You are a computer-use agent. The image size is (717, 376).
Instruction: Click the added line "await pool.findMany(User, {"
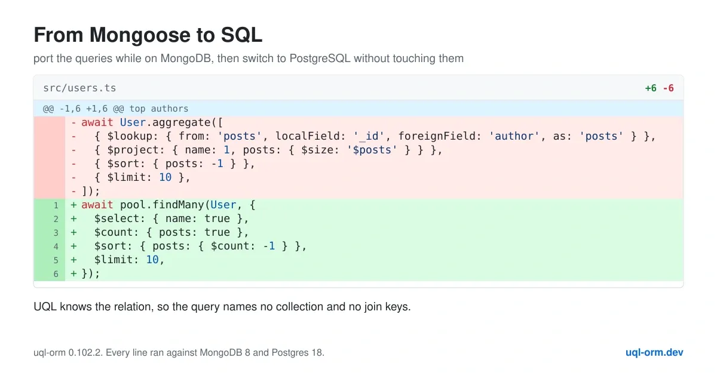pyautogui.click(x=358, y=205)
